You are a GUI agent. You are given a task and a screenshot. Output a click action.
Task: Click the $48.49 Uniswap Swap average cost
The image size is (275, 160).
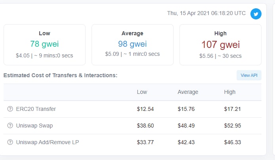click(x=186, y=126)
